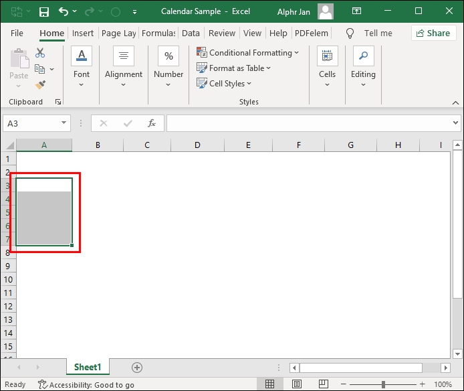Open the Help tab

pyautogui.click(x=278, y=33)
